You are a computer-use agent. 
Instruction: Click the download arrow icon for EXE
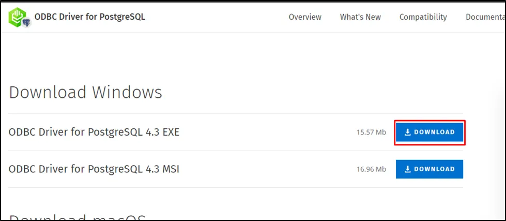(407, 132)
